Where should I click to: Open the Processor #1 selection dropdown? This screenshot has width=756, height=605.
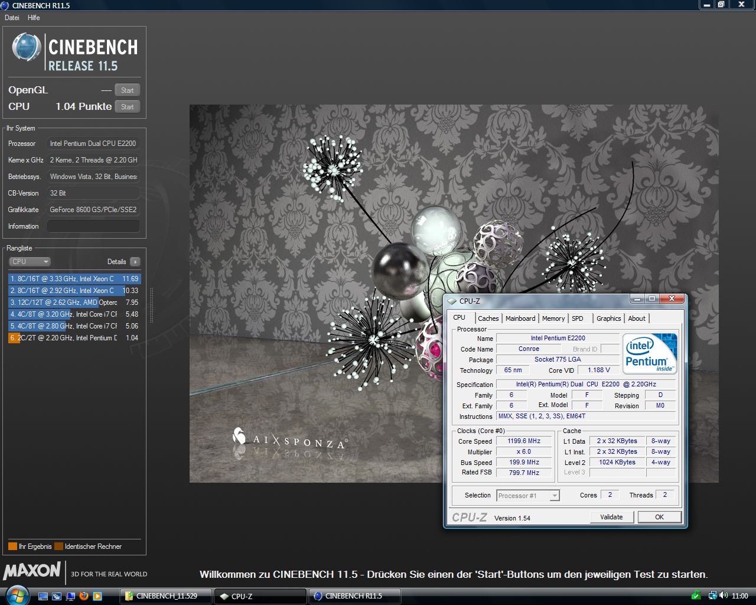click(528, 496)
